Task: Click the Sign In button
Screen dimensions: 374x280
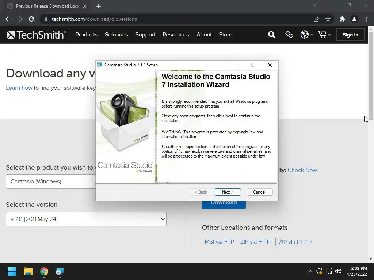Action: [x=350, y=35]
